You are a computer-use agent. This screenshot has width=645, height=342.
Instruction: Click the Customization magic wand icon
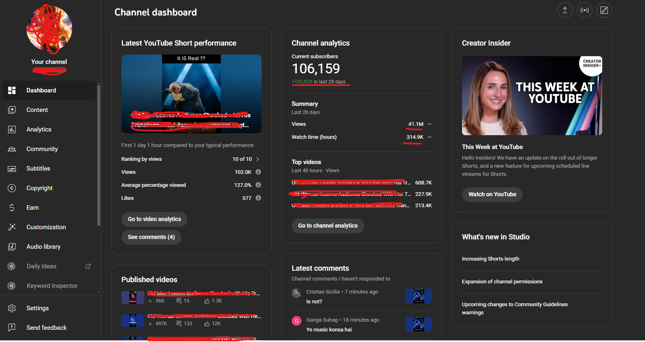12,227
